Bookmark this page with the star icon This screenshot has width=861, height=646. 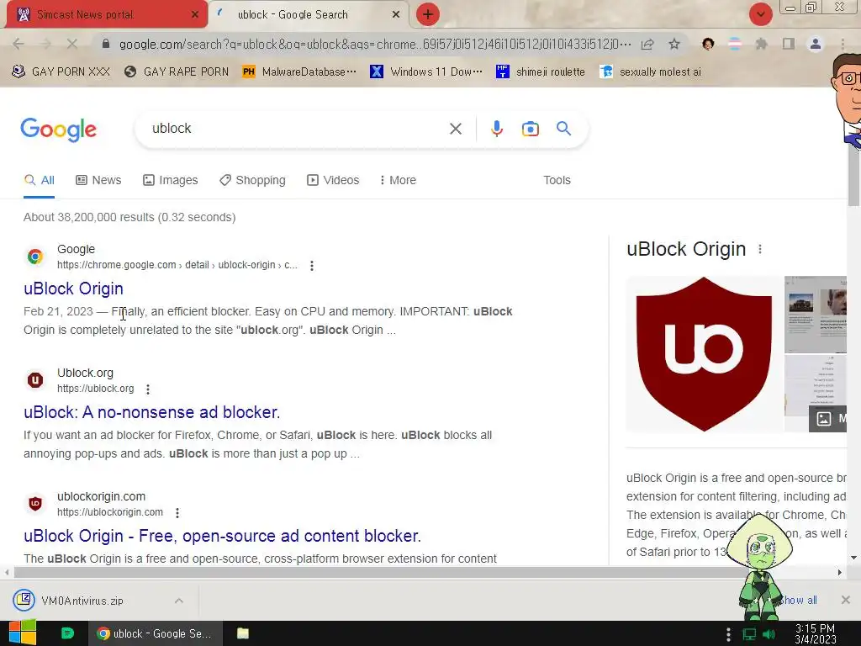674,44
